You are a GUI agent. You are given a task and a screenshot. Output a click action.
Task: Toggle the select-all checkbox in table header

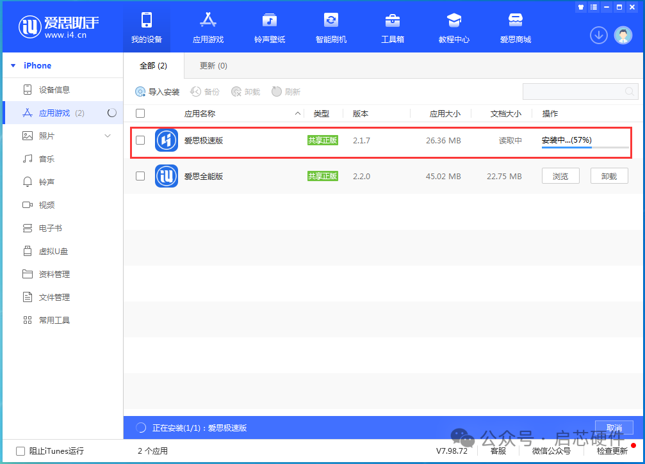point(140,113)
